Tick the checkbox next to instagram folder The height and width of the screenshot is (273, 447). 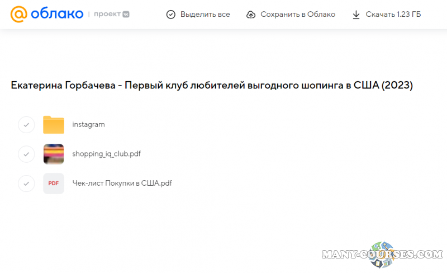pos(26,125)
